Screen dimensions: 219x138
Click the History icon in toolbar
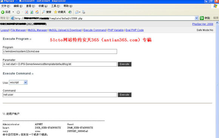(70, 12)
